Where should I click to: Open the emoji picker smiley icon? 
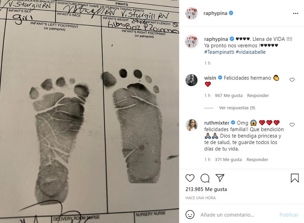190,215
